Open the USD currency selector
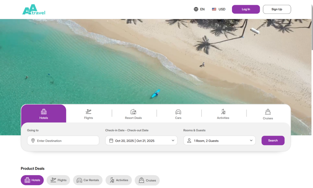The image size is (313, 188). click(219, 9)
